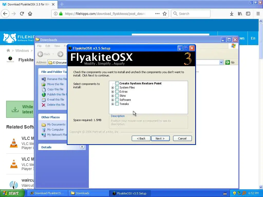Viewport: 263px width, 197px height.
Task: Open a new tab with plus button
Action: (62, 4)
